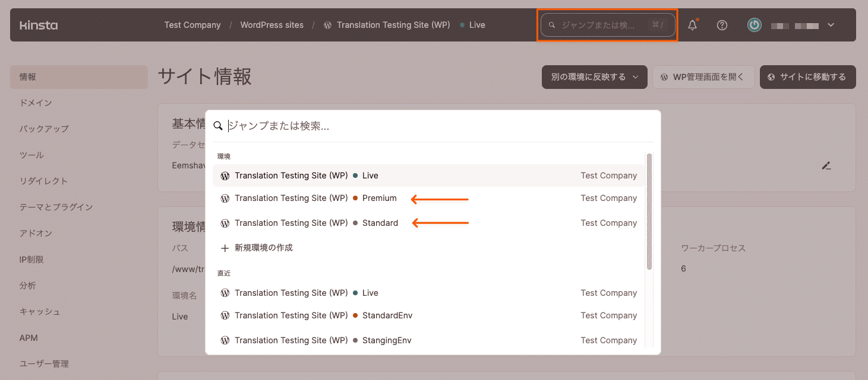Open ユーザー管理 in the sidebar
The height and width of the screenshot is (380, 868).
pyautogui.click(x=44, y=363)
